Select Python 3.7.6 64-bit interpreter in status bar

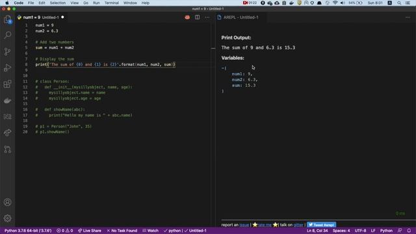point(28,231)
